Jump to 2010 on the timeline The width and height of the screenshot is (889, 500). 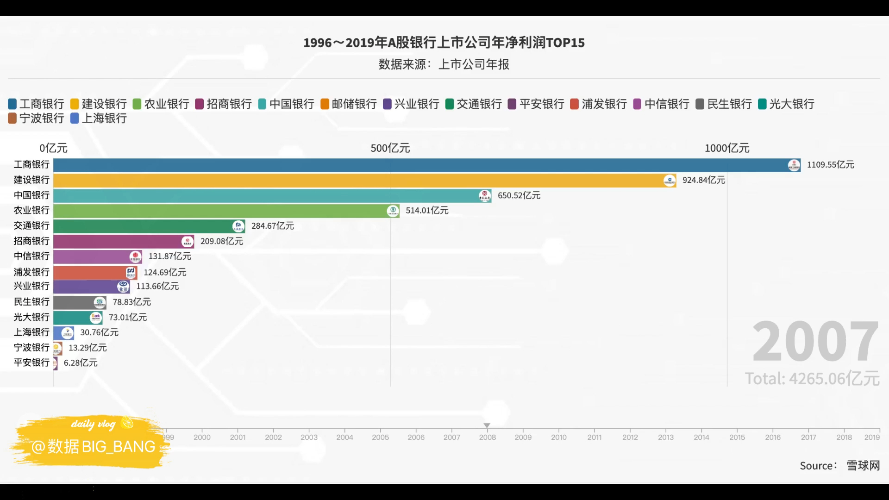pos(559,437)
